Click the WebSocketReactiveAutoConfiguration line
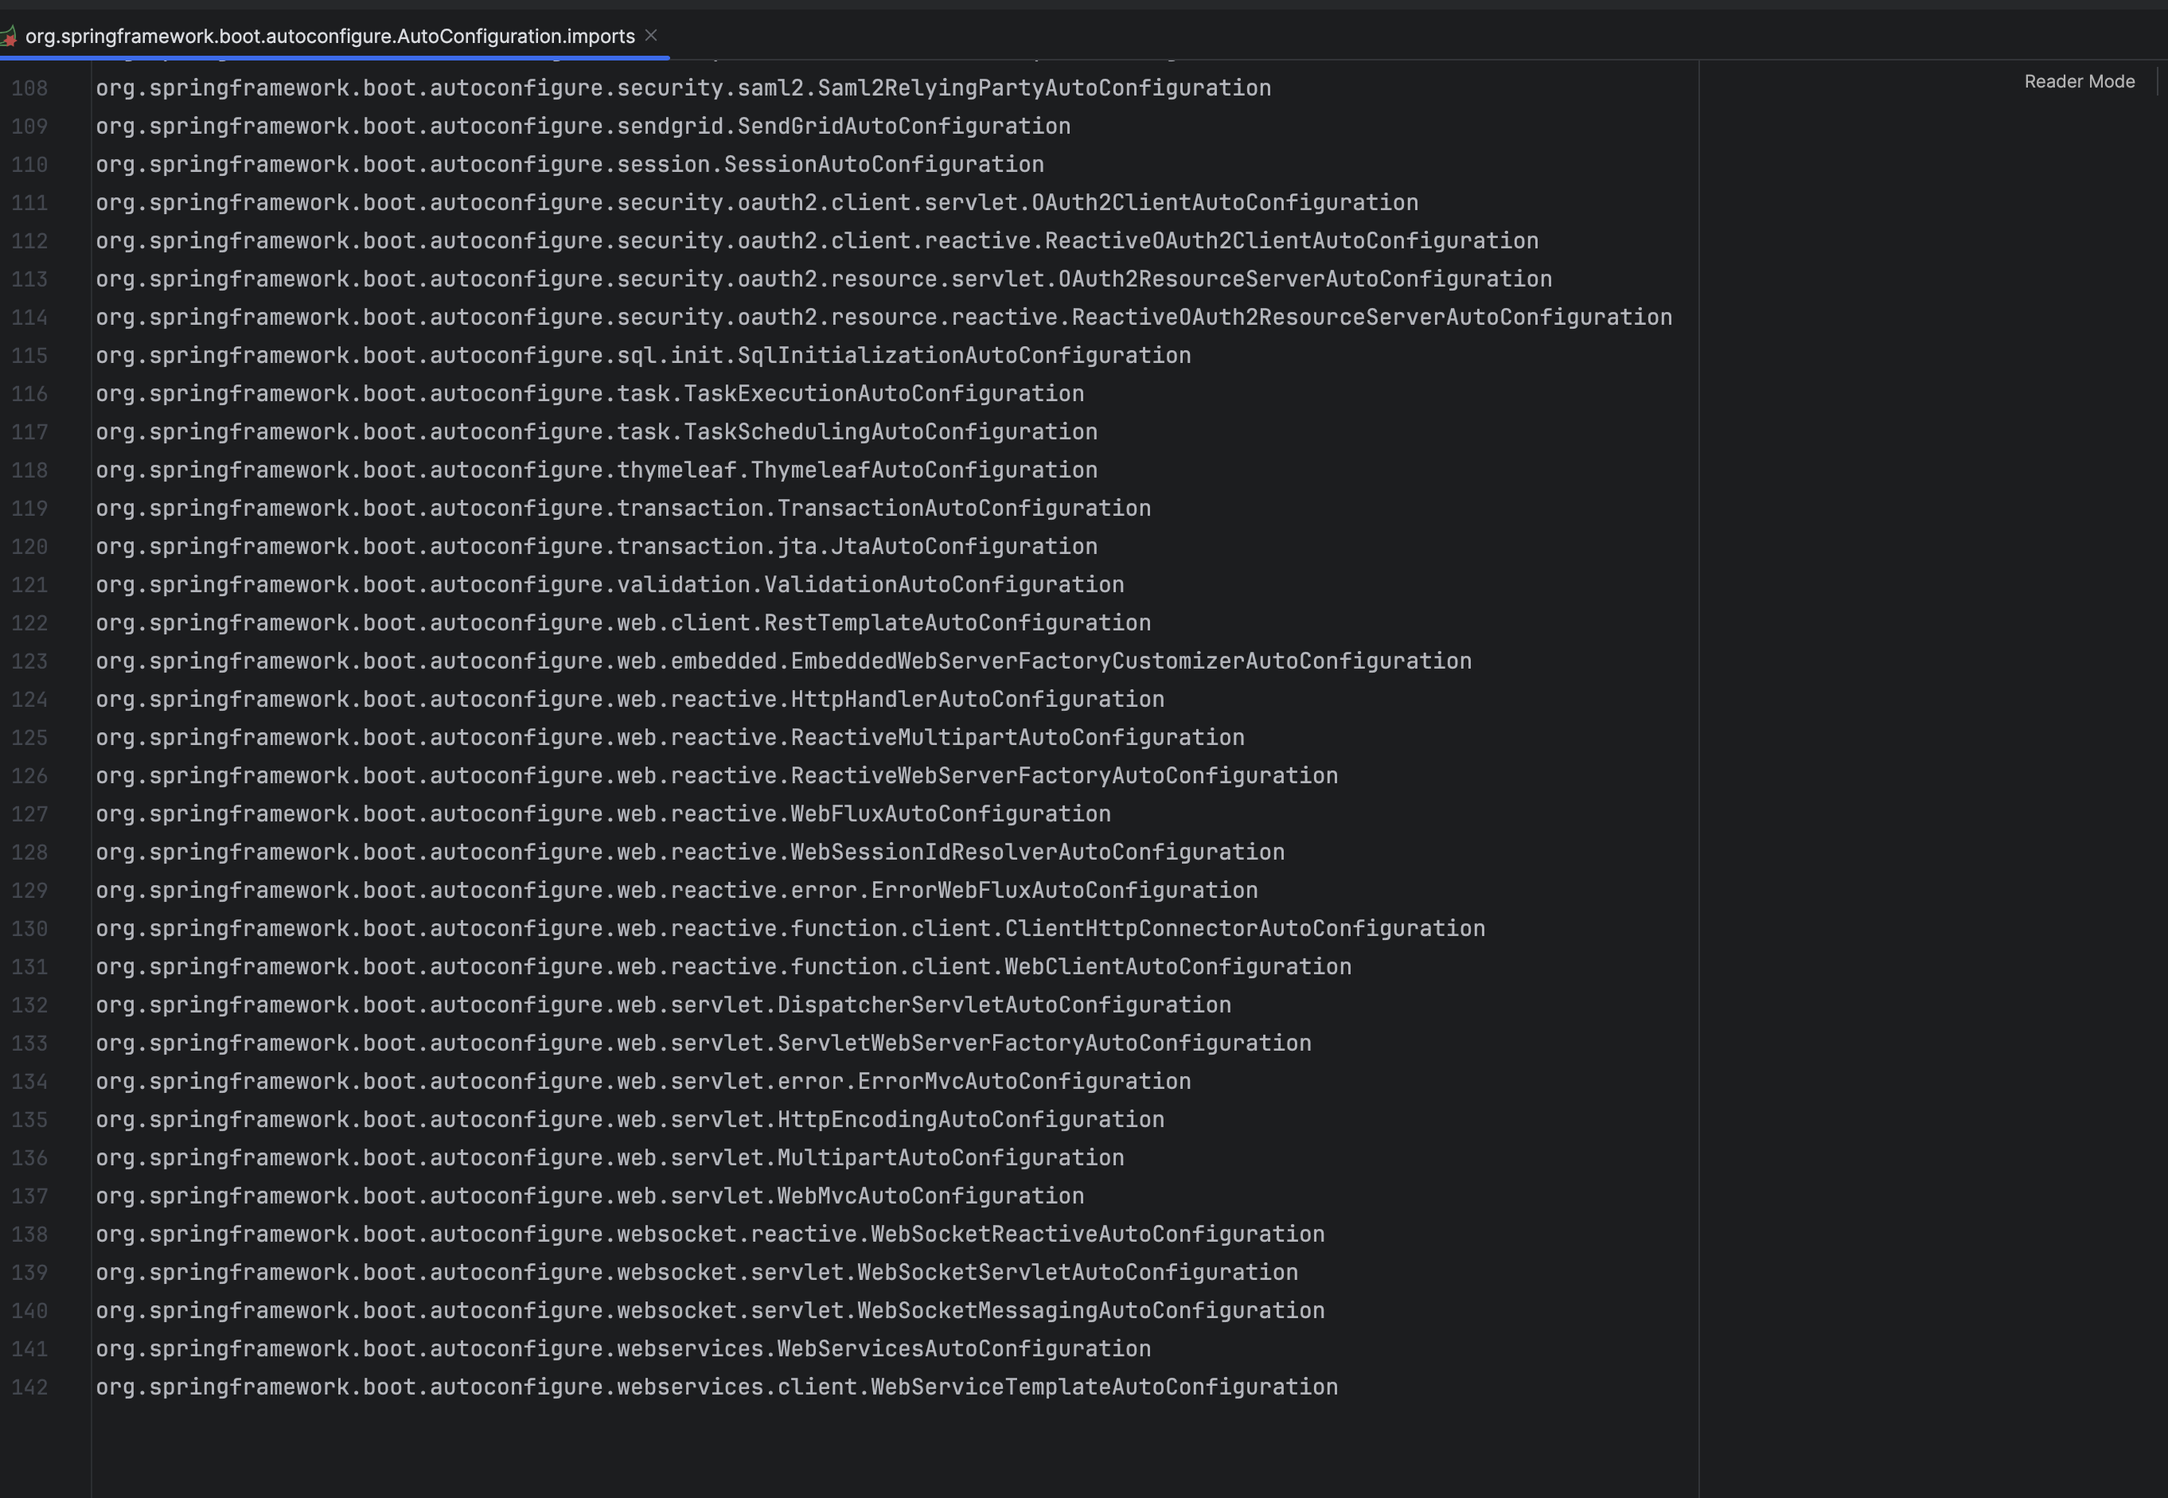Image resolution: width=2168 pixels, height=1498 pixels. [711, 1235]
